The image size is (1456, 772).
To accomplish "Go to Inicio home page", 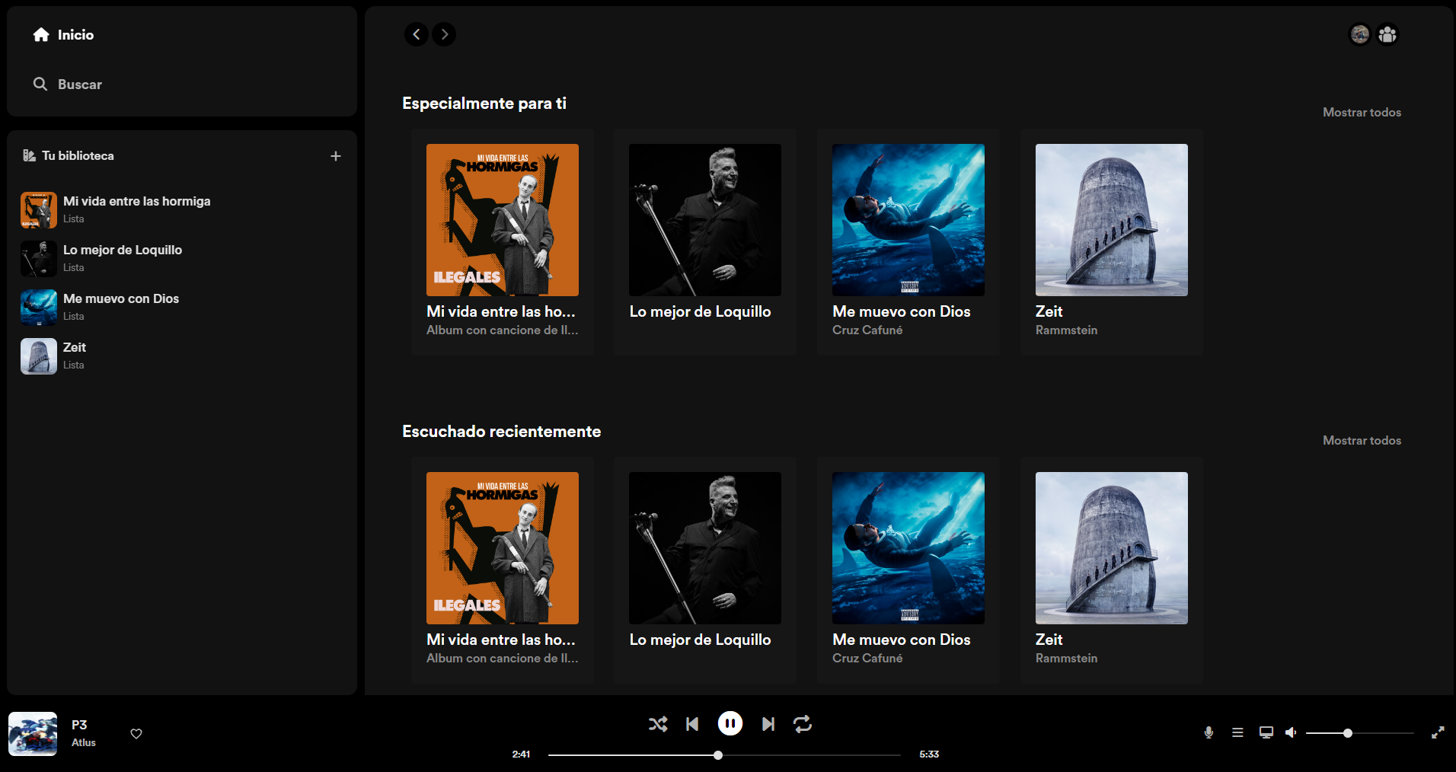I will point(63,35).
